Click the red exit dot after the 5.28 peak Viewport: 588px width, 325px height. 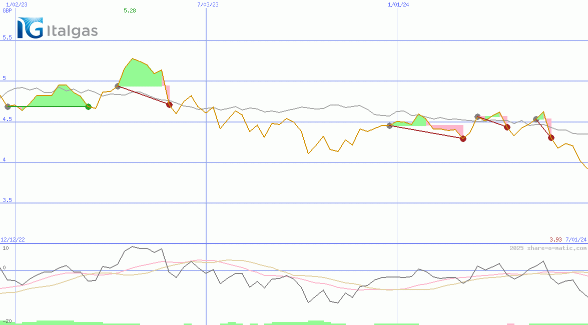point(169,104)
